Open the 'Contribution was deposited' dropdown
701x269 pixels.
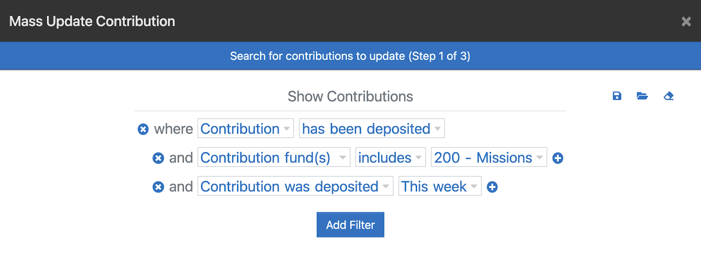click(x=295, y=186)
